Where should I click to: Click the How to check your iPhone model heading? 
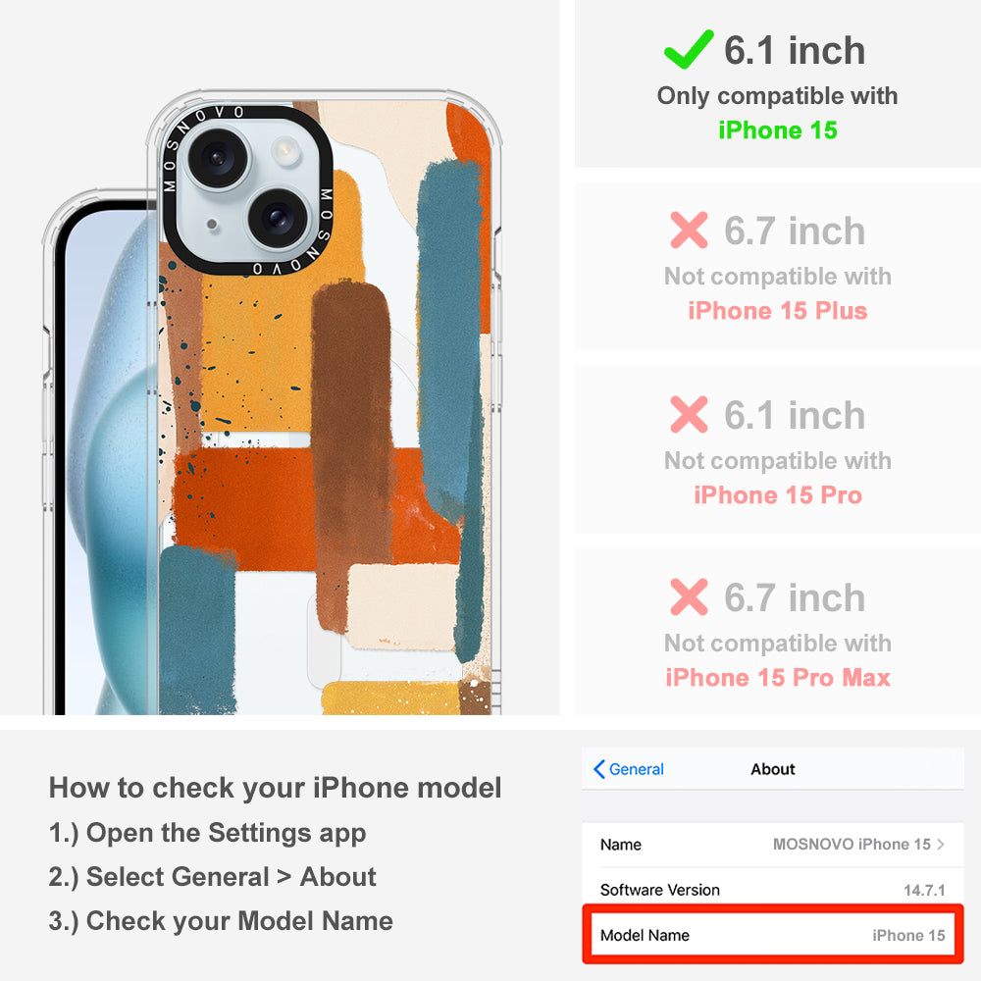tap(276, 788)
